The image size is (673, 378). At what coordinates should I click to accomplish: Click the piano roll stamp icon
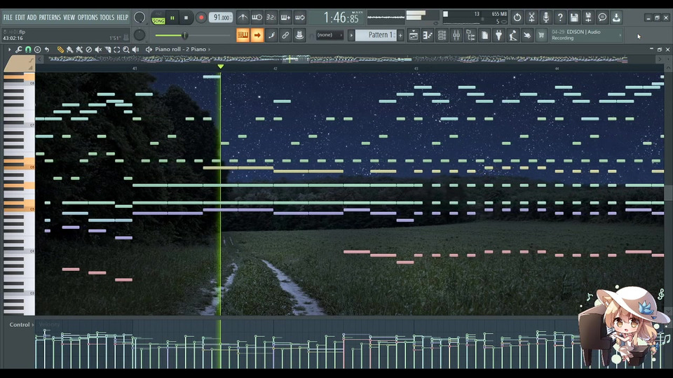[x=37, y=50]
